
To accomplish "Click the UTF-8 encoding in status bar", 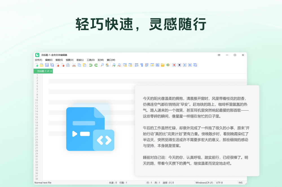I will (x=219, y=183).
